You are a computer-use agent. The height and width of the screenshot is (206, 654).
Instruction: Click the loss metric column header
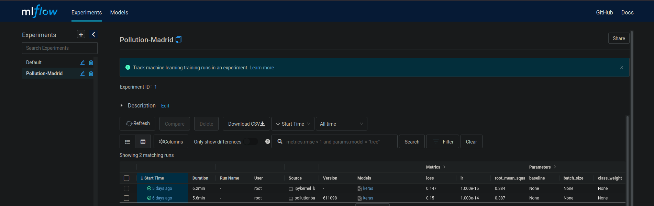coord(430,178)
